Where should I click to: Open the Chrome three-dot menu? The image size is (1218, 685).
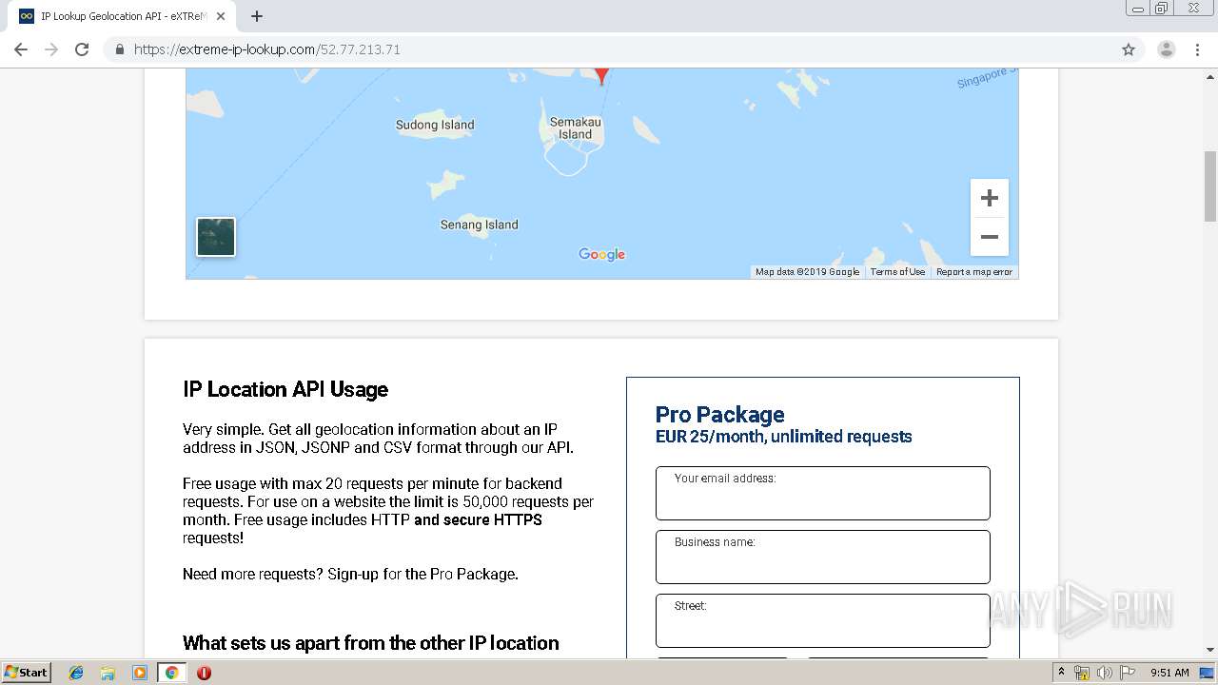coord(1197,49)
